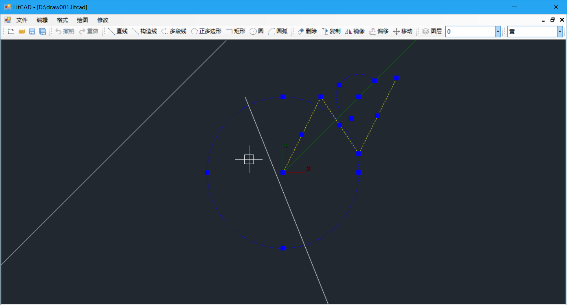Image resolution: width=567 pixels, height=305 pixels.
Task: Open the 修改 menu
Action: pyautogui.click(x=103, y=20)
